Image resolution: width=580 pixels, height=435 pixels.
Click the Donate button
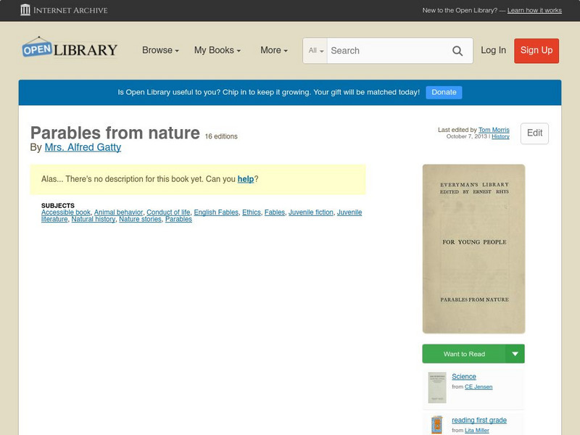point(443,92)
